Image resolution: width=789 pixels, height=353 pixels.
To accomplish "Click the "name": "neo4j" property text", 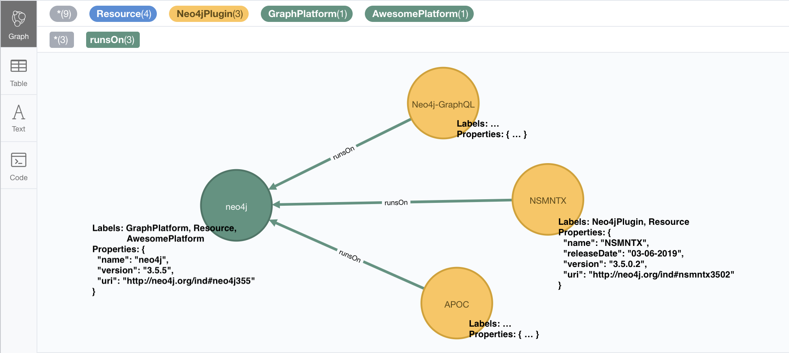I will point(133,260).
